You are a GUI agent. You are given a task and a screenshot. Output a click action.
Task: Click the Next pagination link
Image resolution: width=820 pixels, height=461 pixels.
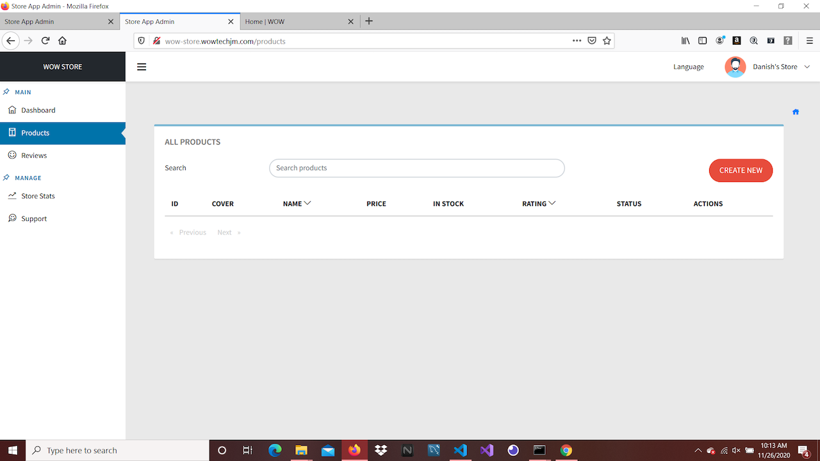coord(224,232)
